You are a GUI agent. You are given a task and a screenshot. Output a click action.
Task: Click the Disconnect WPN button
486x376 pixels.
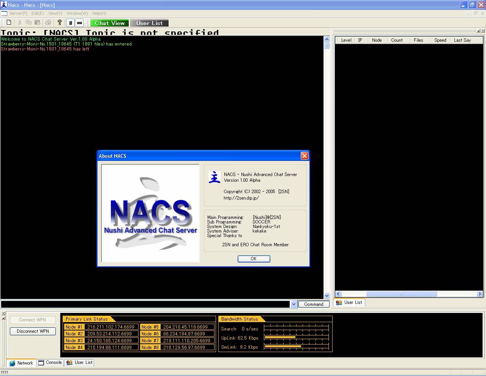pyautogui.click(x=33, y=331)
